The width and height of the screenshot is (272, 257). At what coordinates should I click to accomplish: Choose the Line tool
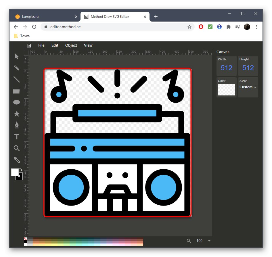16,79
